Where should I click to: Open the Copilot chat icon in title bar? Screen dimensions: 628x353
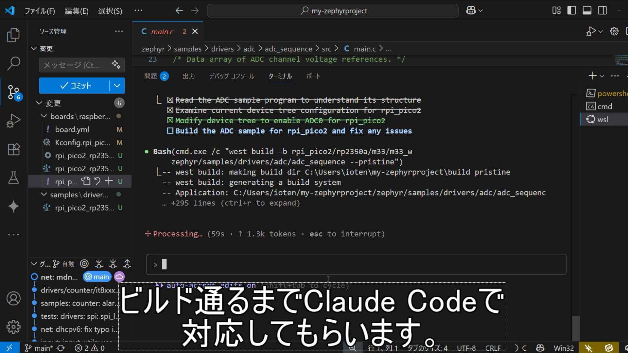click(471, 11)
